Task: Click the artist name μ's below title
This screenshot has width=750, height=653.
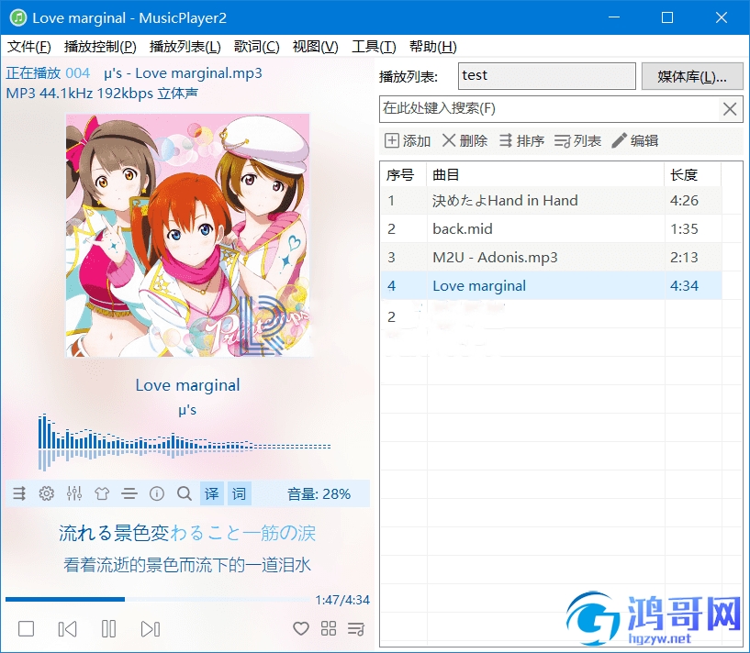Action: point(187,410)
